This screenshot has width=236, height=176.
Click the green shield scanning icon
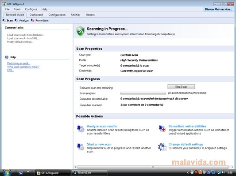pos(81,31)
